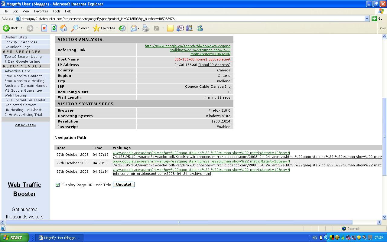Open the Back button history dropdown
This screenshot has width=387, height=242.
pyautogui.click(x=21, y=28)
